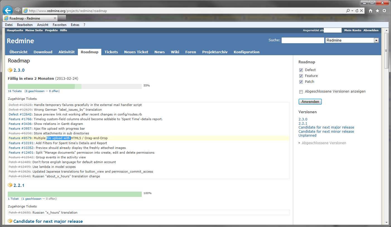
Task: Open the Hauptseite link
Action: coord(15,30)
